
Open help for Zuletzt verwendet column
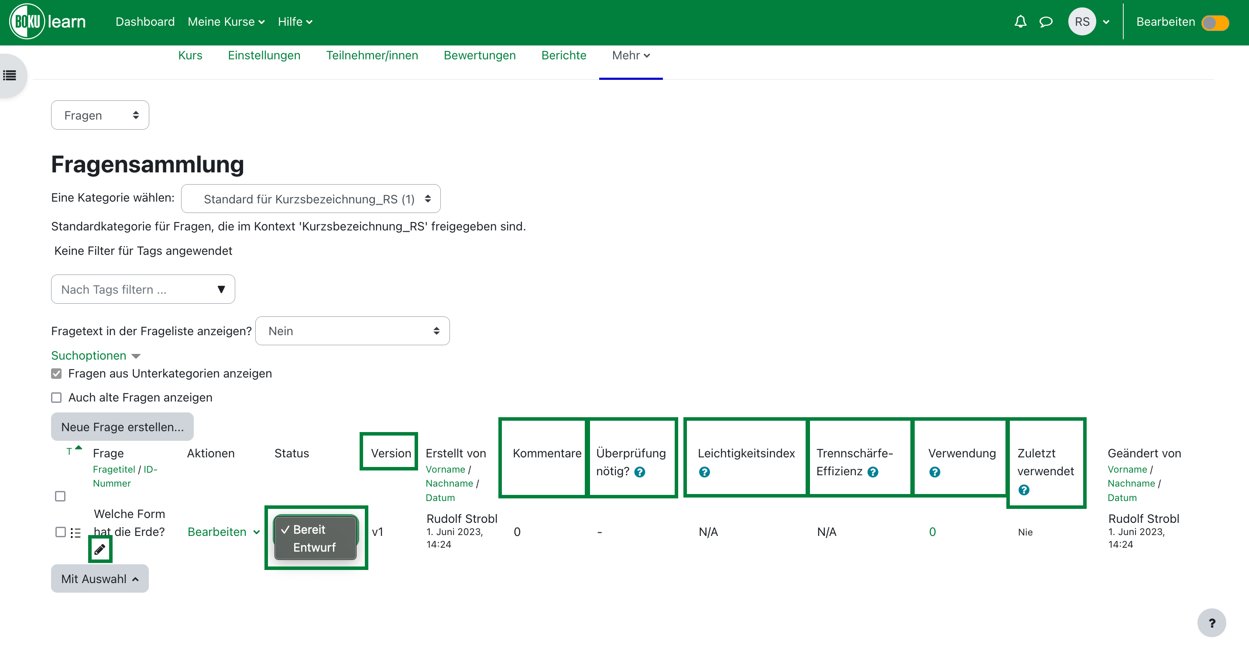[x=1023, y=490]
